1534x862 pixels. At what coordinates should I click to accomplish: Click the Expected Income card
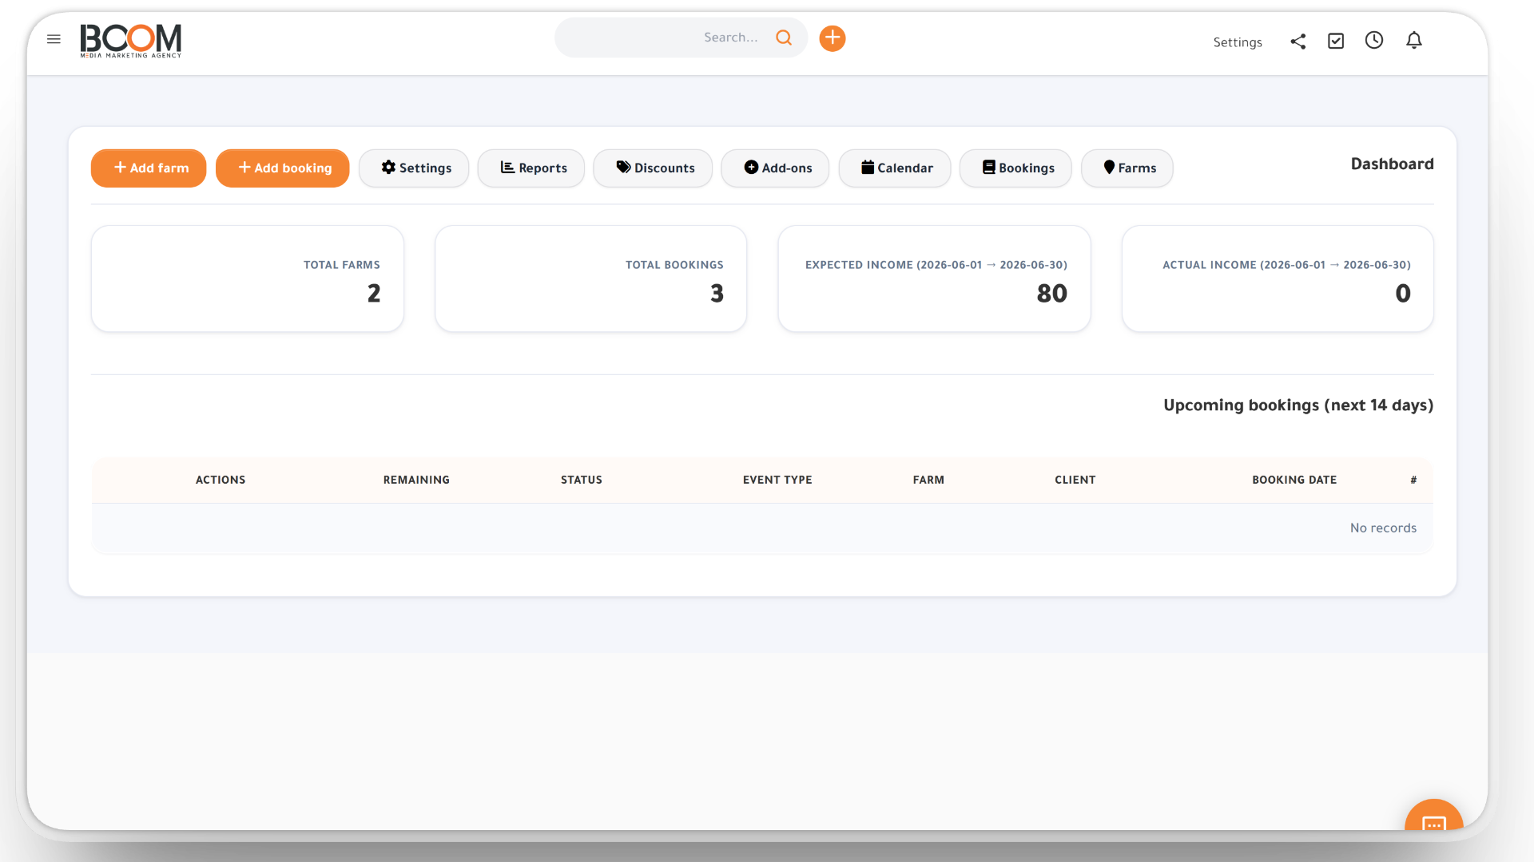935,279
